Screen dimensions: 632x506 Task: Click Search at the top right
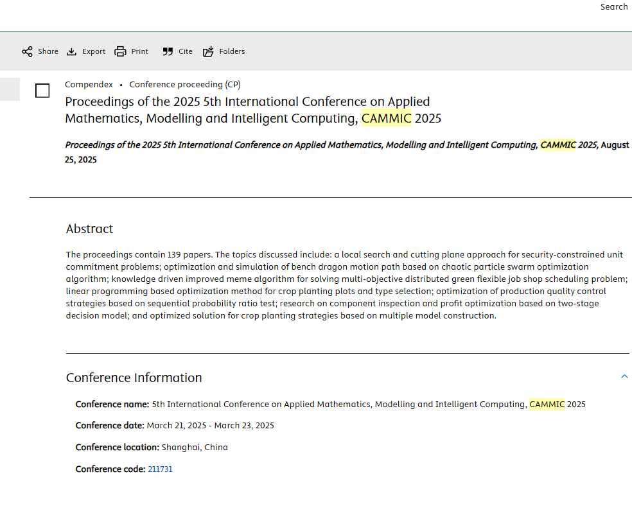613,7
